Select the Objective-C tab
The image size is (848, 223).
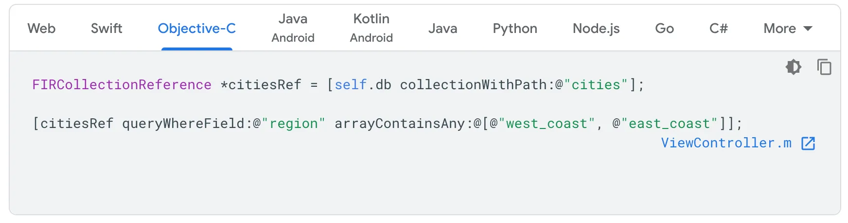pos(197,29)
